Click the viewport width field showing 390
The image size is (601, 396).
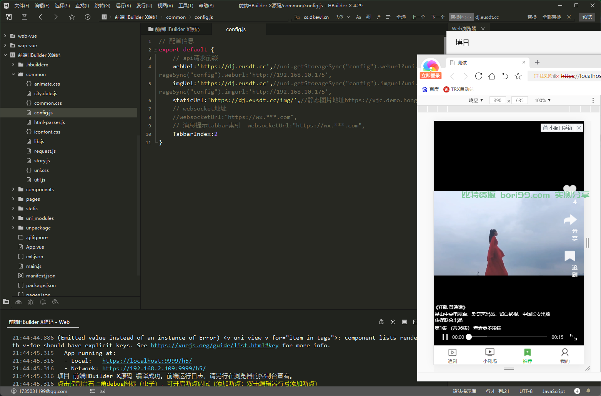point(498,100)
